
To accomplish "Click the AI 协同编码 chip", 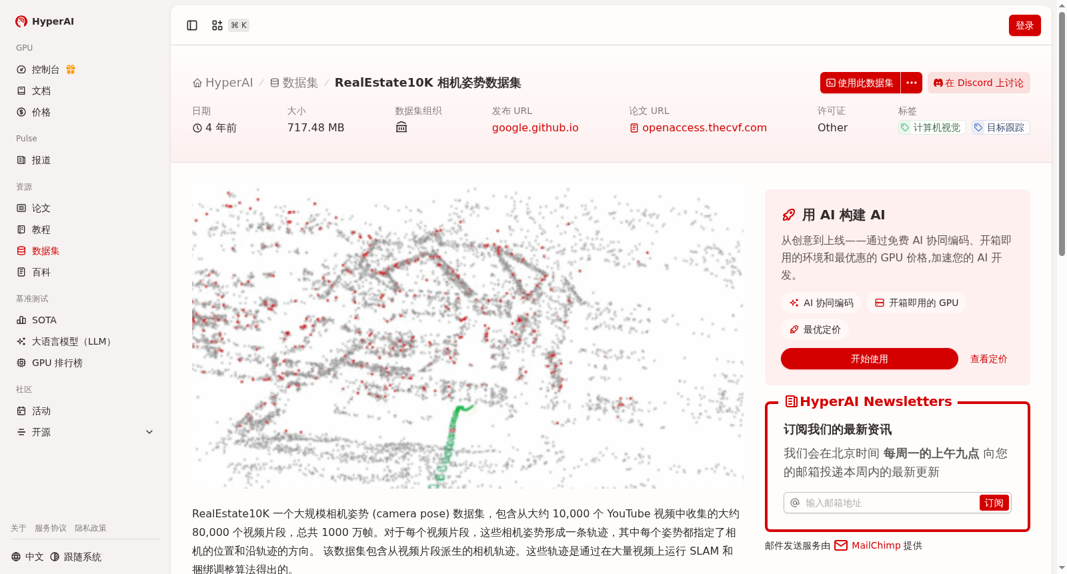I will point(821,303).
